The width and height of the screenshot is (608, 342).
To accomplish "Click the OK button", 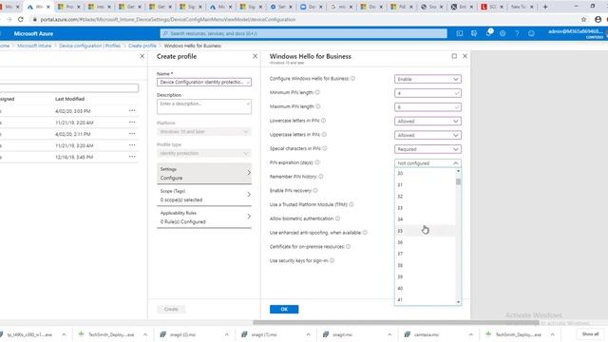I will point(284,309).
